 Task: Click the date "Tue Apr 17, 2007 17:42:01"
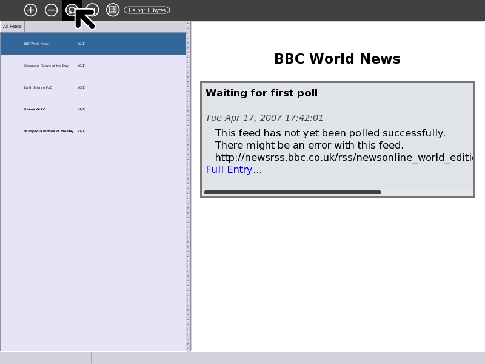click(264, 118)
